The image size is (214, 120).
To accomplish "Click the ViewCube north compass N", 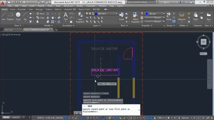I will [204, 35].
